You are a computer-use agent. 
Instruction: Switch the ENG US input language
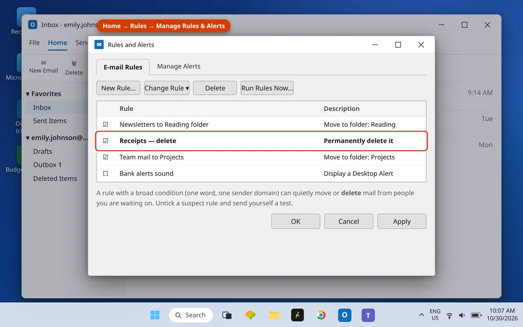(x=435, y=315)
